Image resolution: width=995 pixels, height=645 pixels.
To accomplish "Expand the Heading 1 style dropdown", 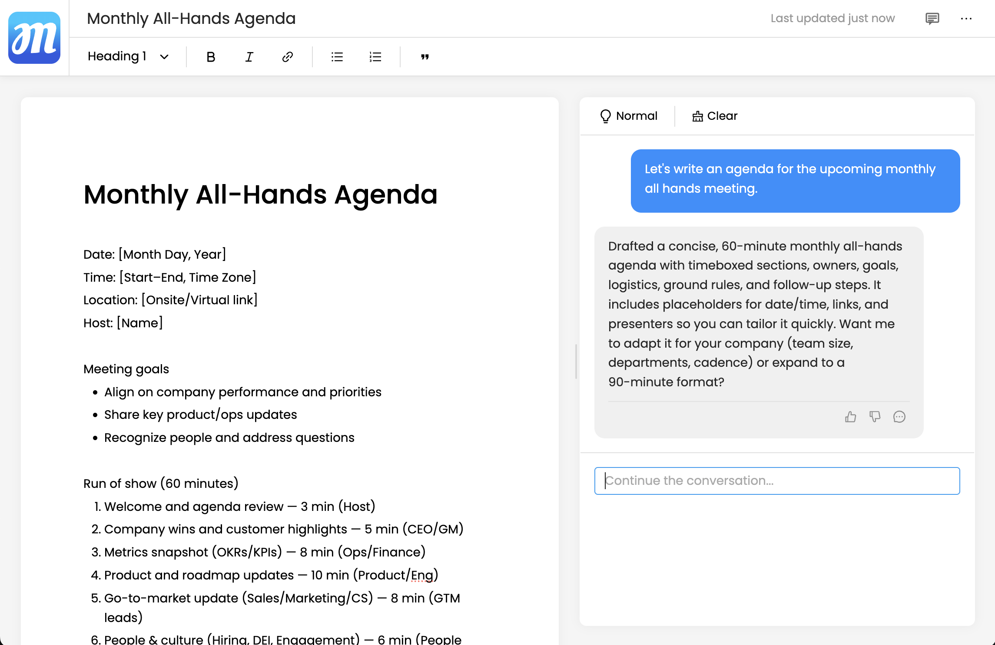I will (x=117, y=56).
